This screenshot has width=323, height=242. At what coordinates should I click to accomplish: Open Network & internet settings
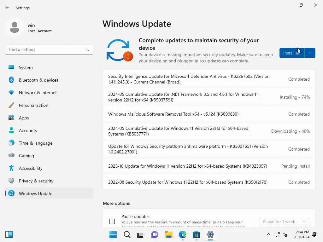[x=49, y=93]
